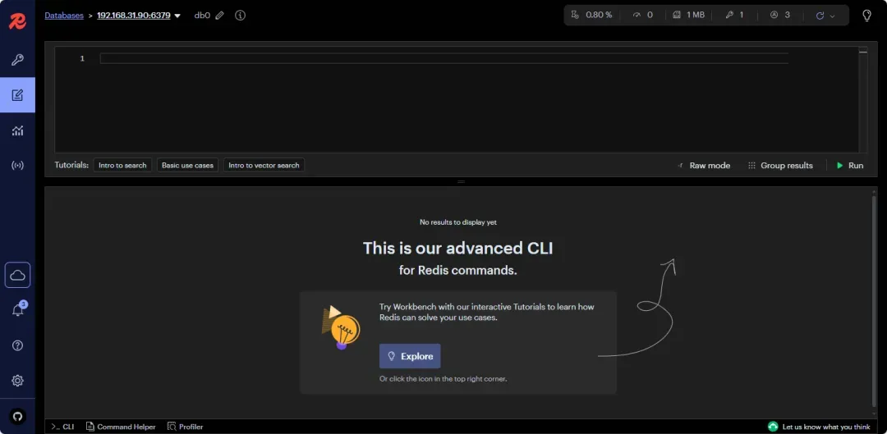
Task: Open the notifications bell icon
Action: point(17,310)
